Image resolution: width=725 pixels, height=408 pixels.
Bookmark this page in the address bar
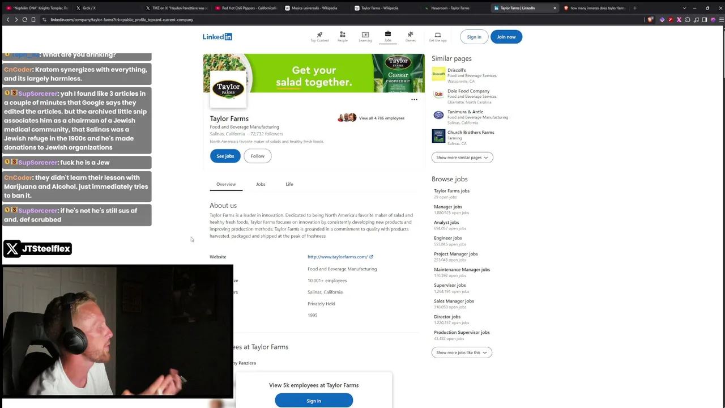click(x=33, y=20)
